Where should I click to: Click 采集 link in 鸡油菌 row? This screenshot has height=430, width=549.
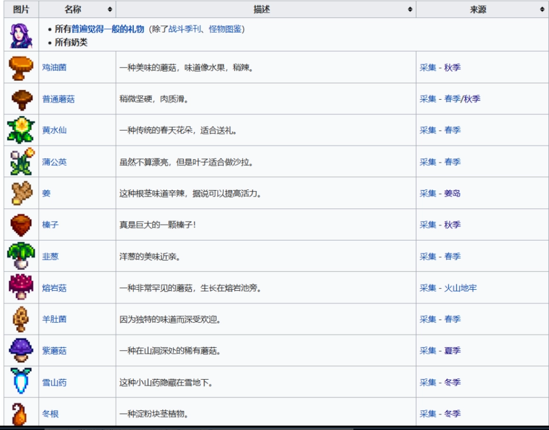coord(428,67)
